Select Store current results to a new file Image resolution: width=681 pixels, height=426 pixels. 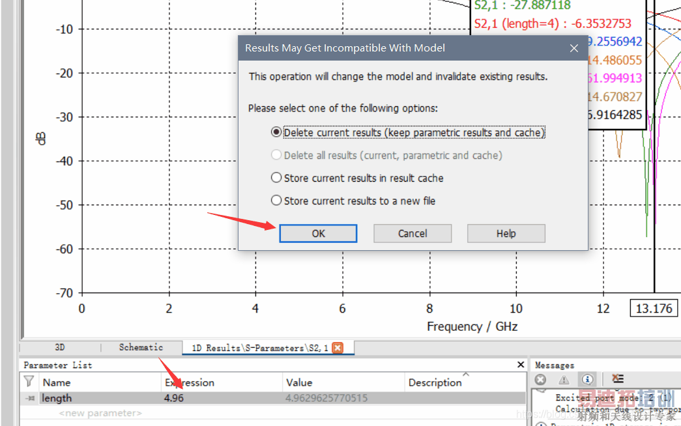coord(353,201)
